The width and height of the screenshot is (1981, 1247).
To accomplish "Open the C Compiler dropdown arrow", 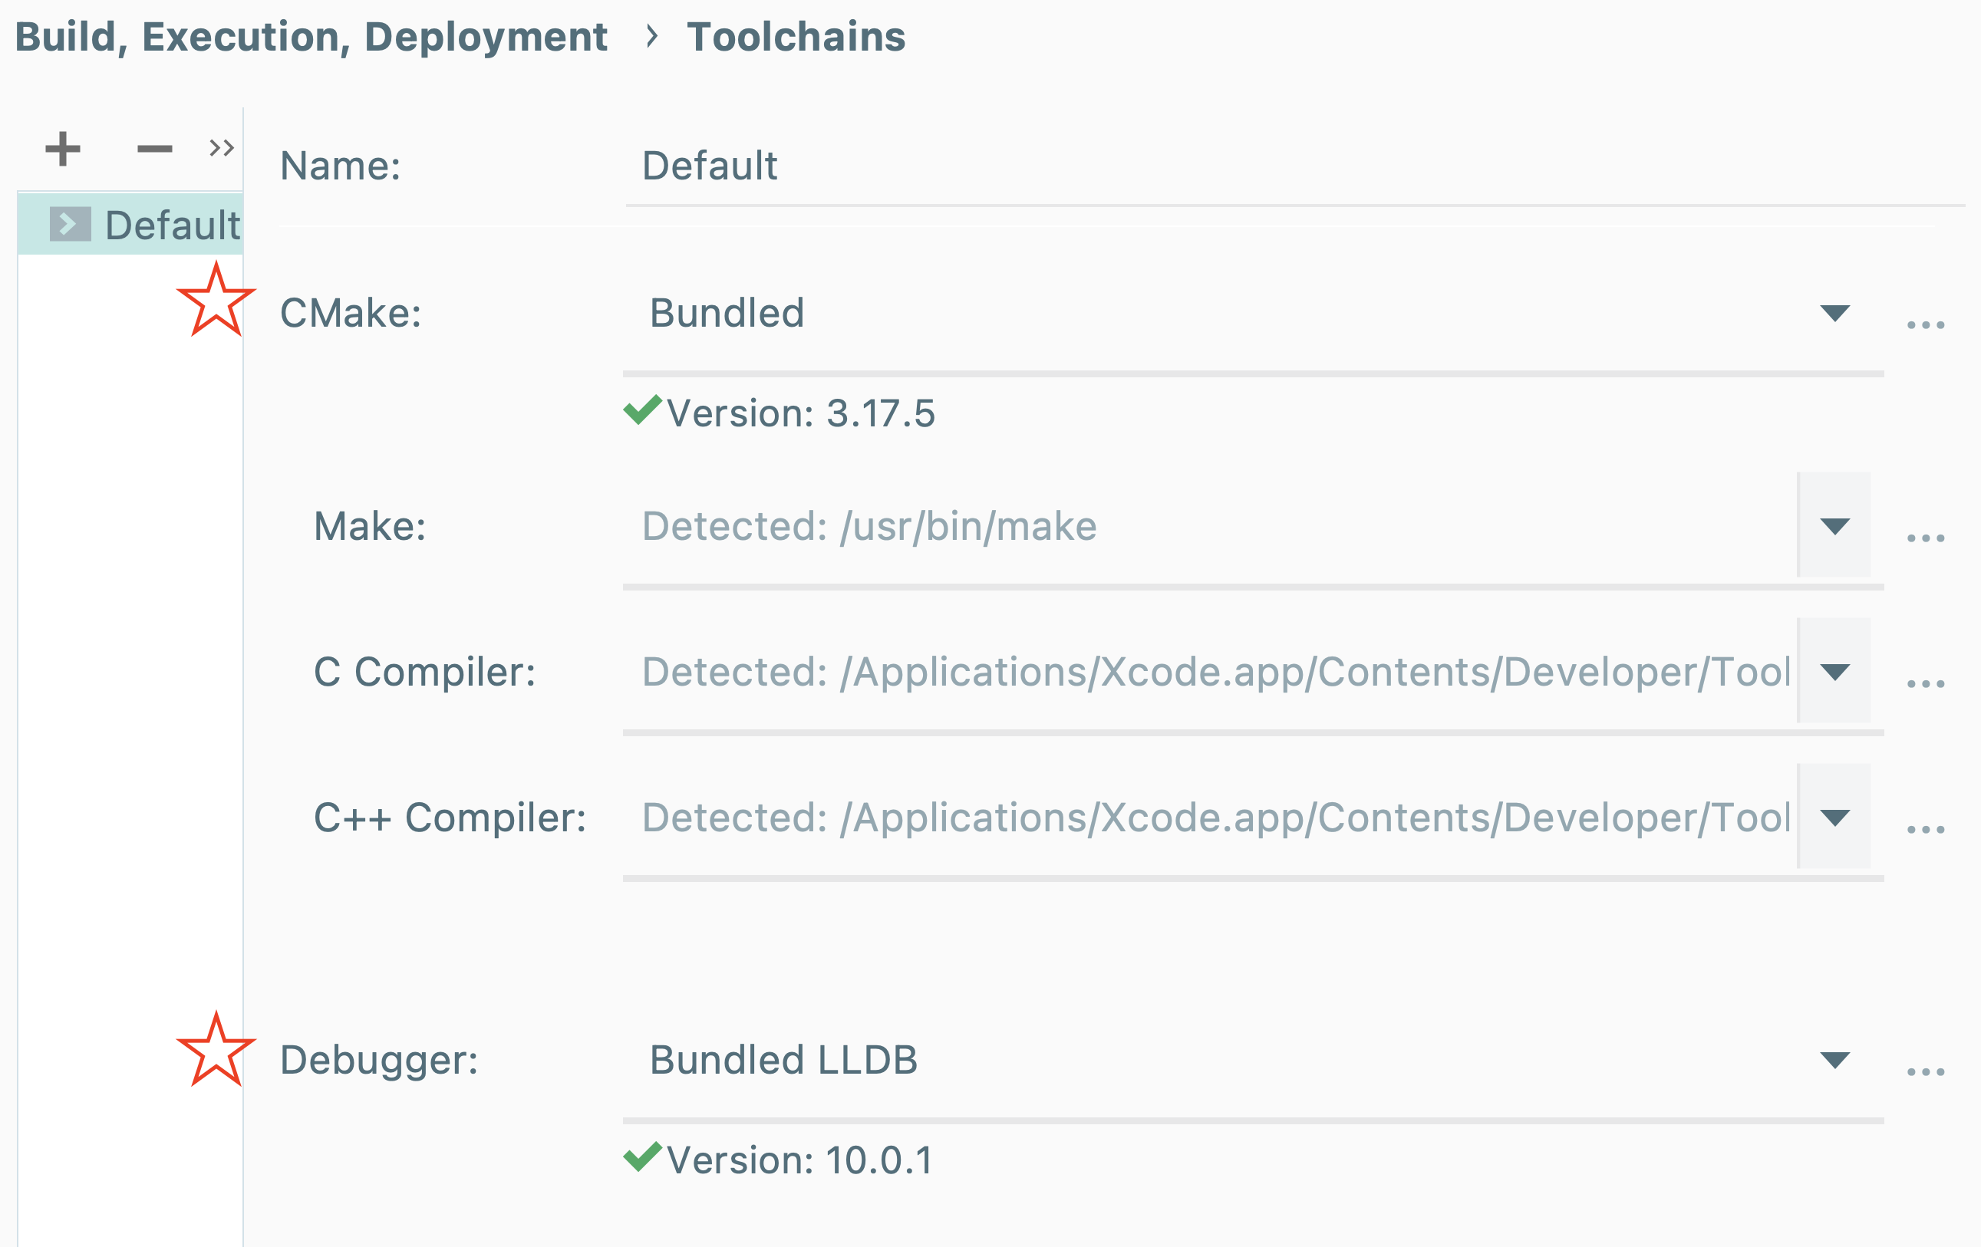I will (x=1834, y=671).
